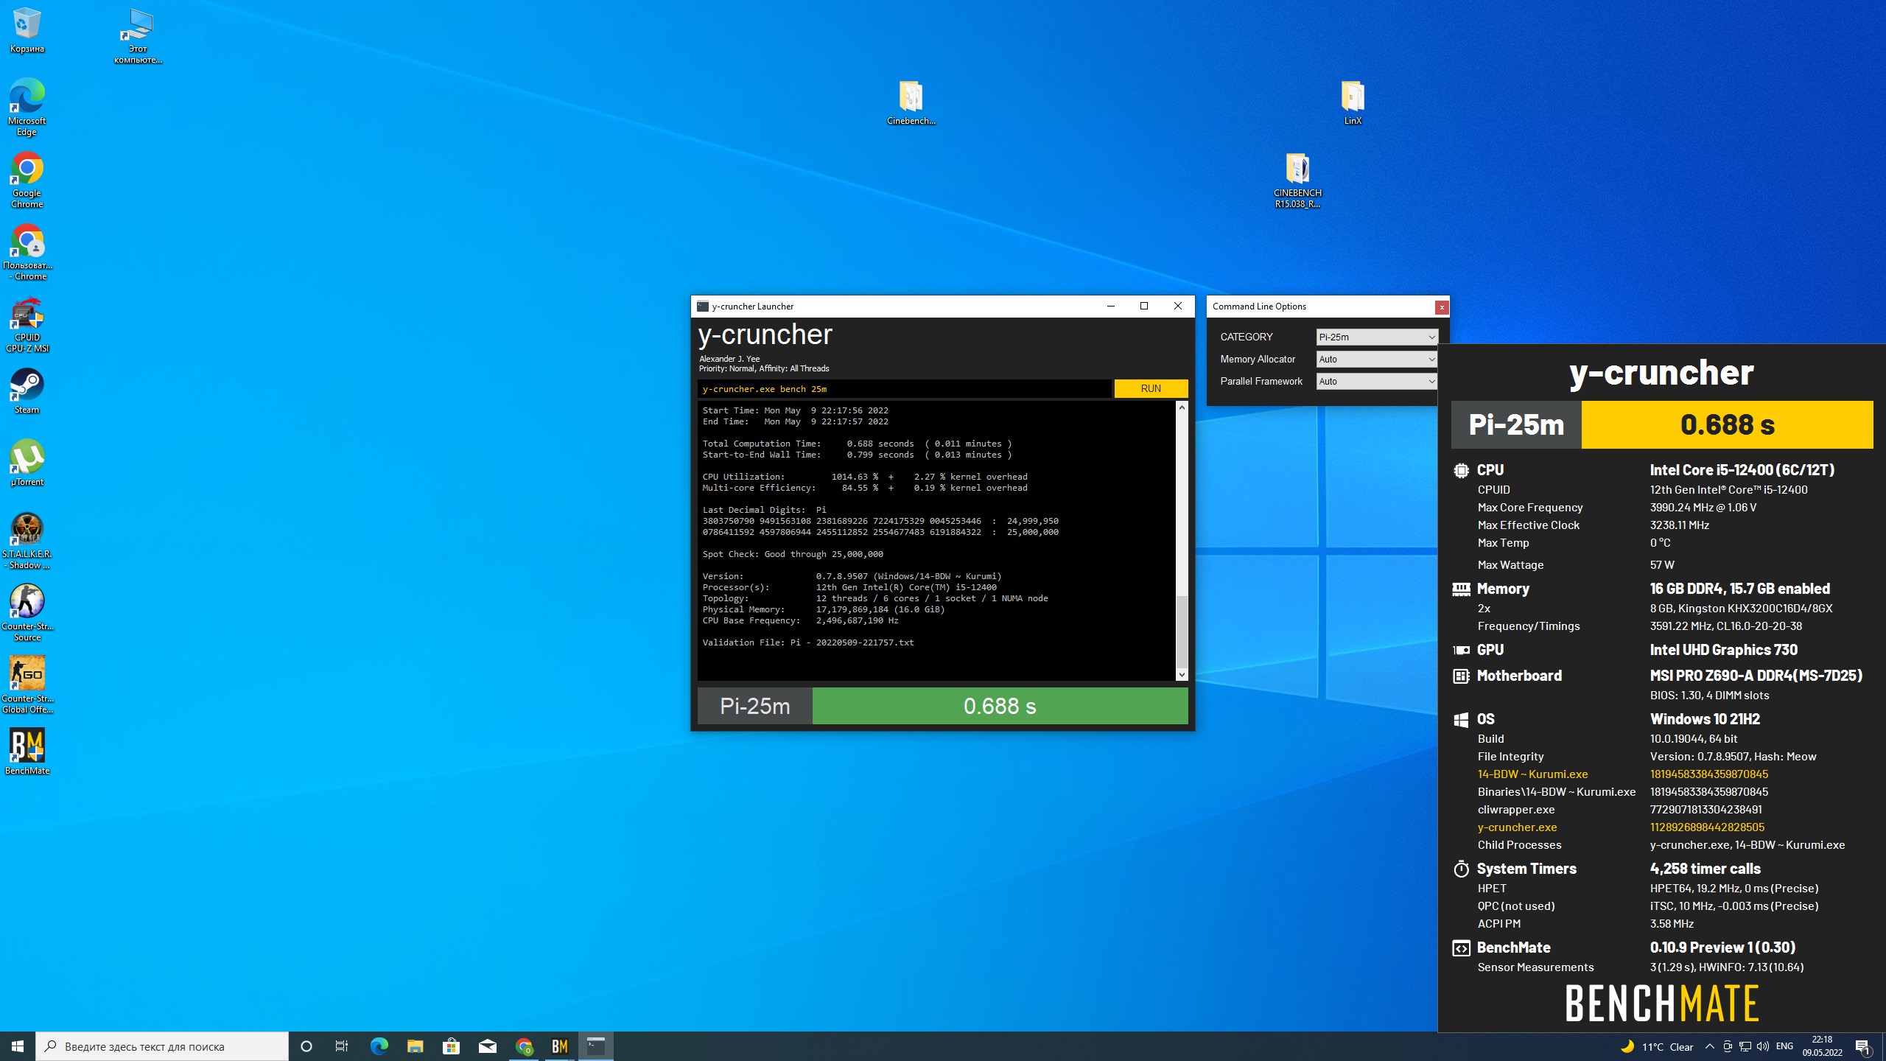This screenshot has width=1886, height=1061.
Task: Close the Command Line Options panel
Action: pos(1442,307)
